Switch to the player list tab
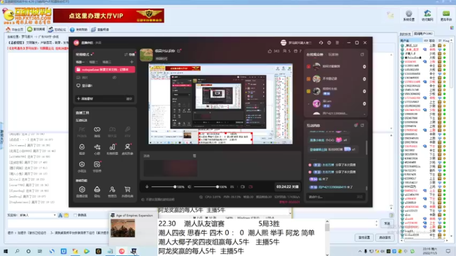456x256 pixels. [333, 55]
